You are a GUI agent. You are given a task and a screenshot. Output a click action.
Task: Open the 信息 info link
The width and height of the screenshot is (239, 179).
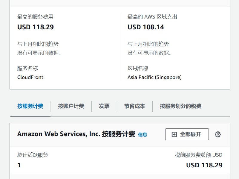pyautogui.click(x=143, y=135)
